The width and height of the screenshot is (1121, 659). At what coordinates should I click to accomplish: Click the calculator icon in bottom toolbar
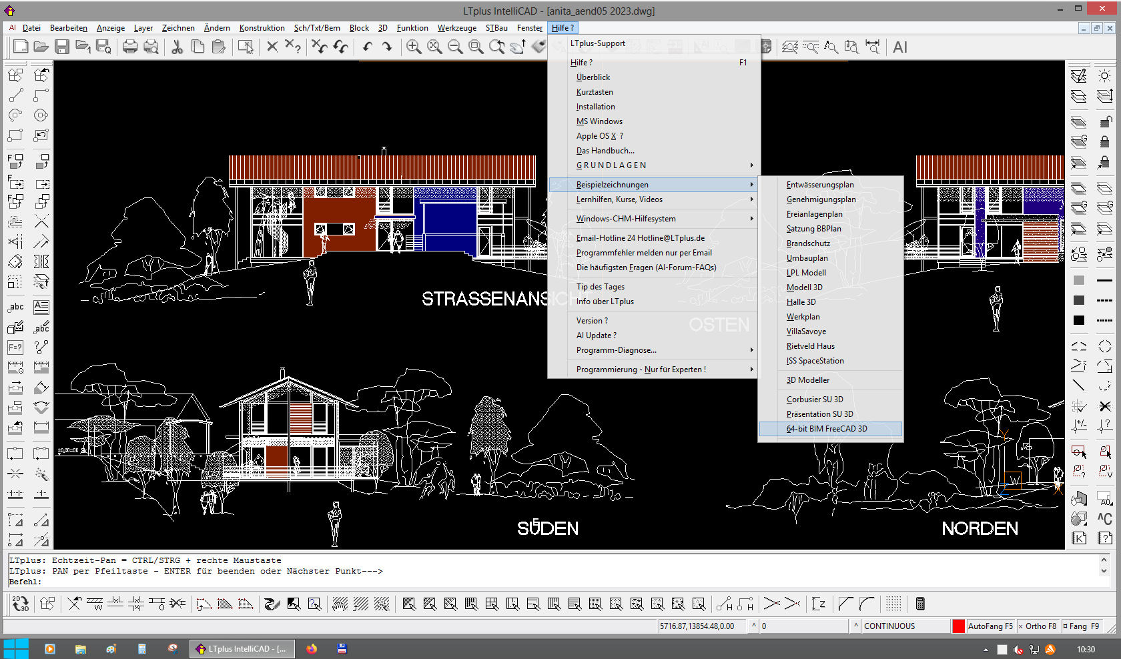pos(920,604)
